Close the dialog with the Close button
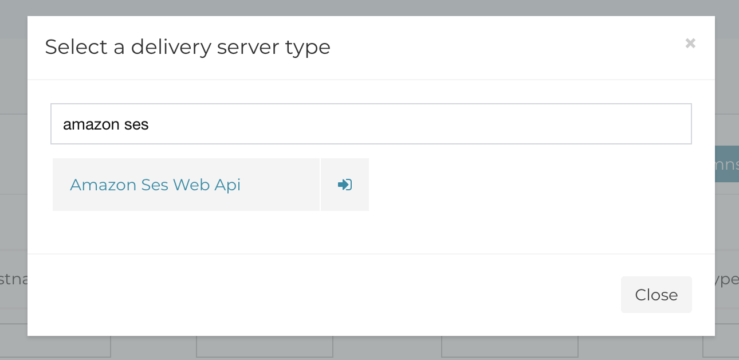This screenshot has width=739, height=360. [656, 295]
